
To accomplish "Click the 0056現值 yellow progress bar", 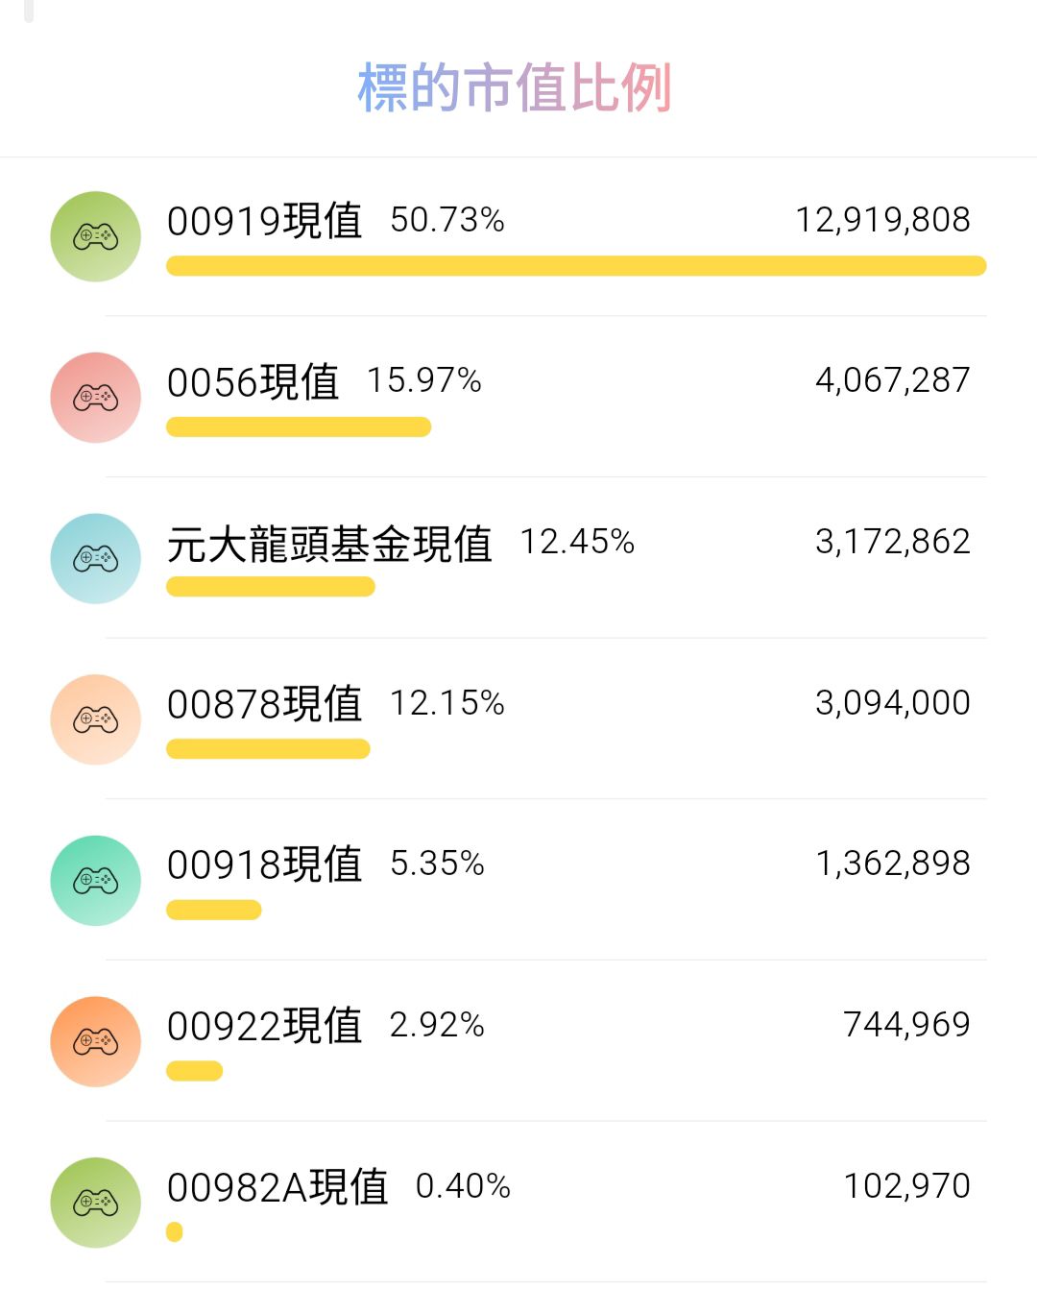I will [299, 427].
